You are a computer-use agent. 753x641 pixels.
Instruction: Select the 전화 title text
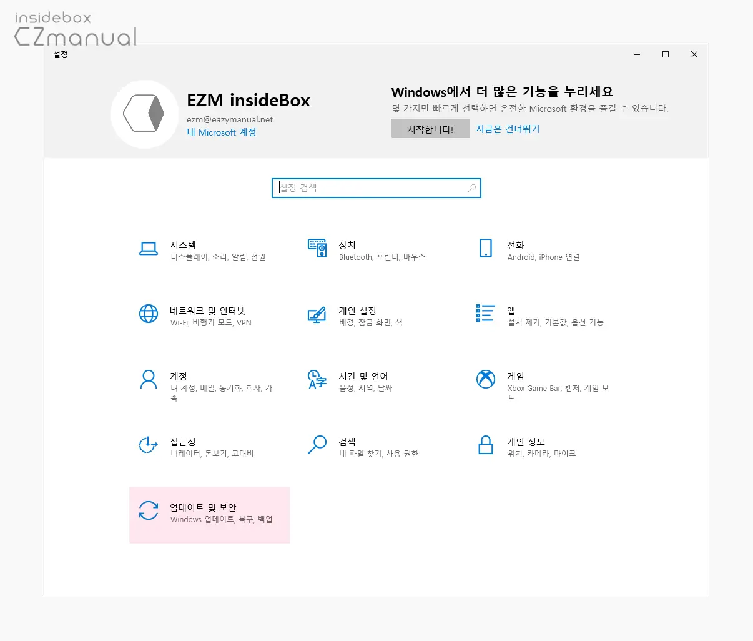pos(516,245)
